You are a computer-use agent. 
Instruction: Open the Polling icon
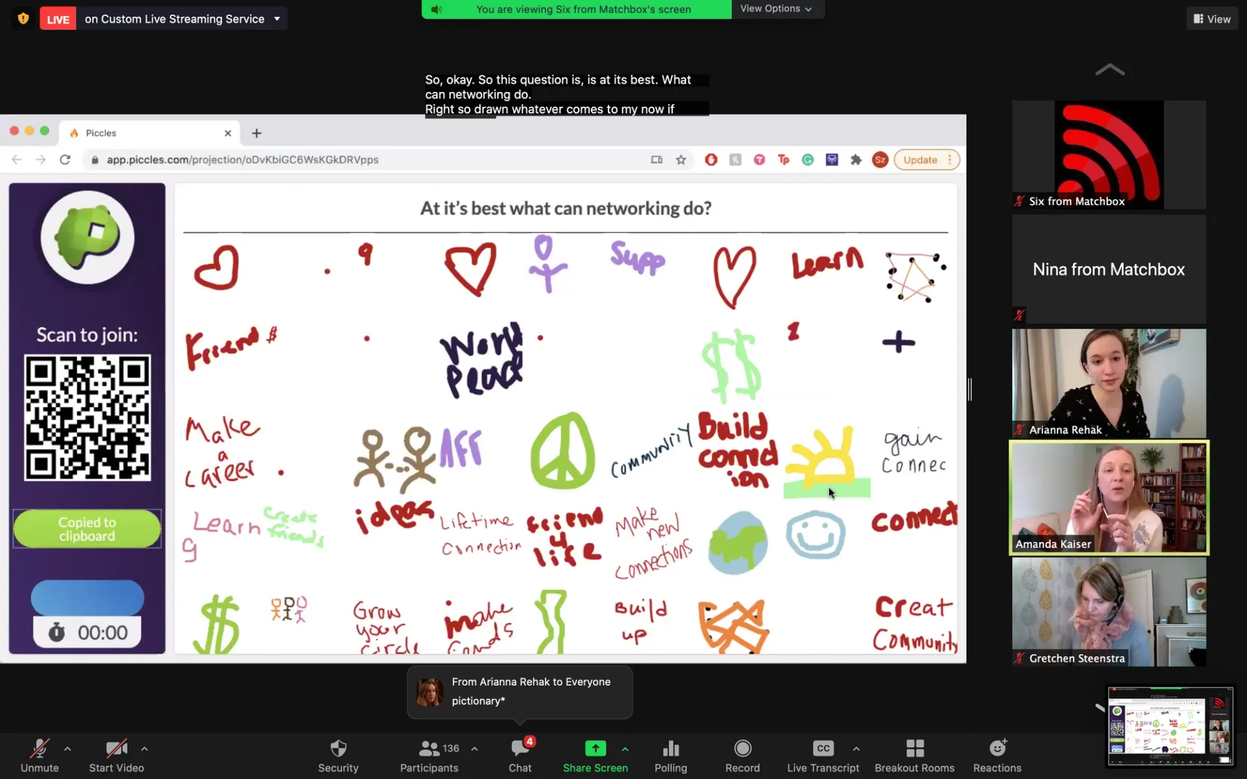[670, 749]
